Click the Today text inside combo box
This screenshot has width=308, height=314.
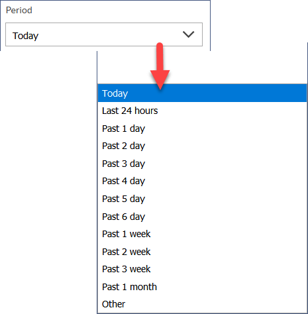click(26, 36)
